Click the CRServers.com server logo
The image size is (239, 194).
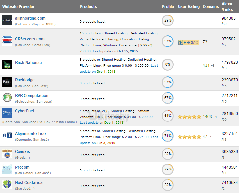(7, 41)
